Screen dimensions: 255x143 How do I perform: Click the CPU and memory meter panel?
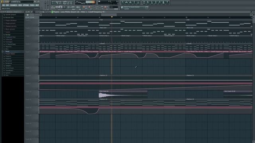[x=108, y=2]
